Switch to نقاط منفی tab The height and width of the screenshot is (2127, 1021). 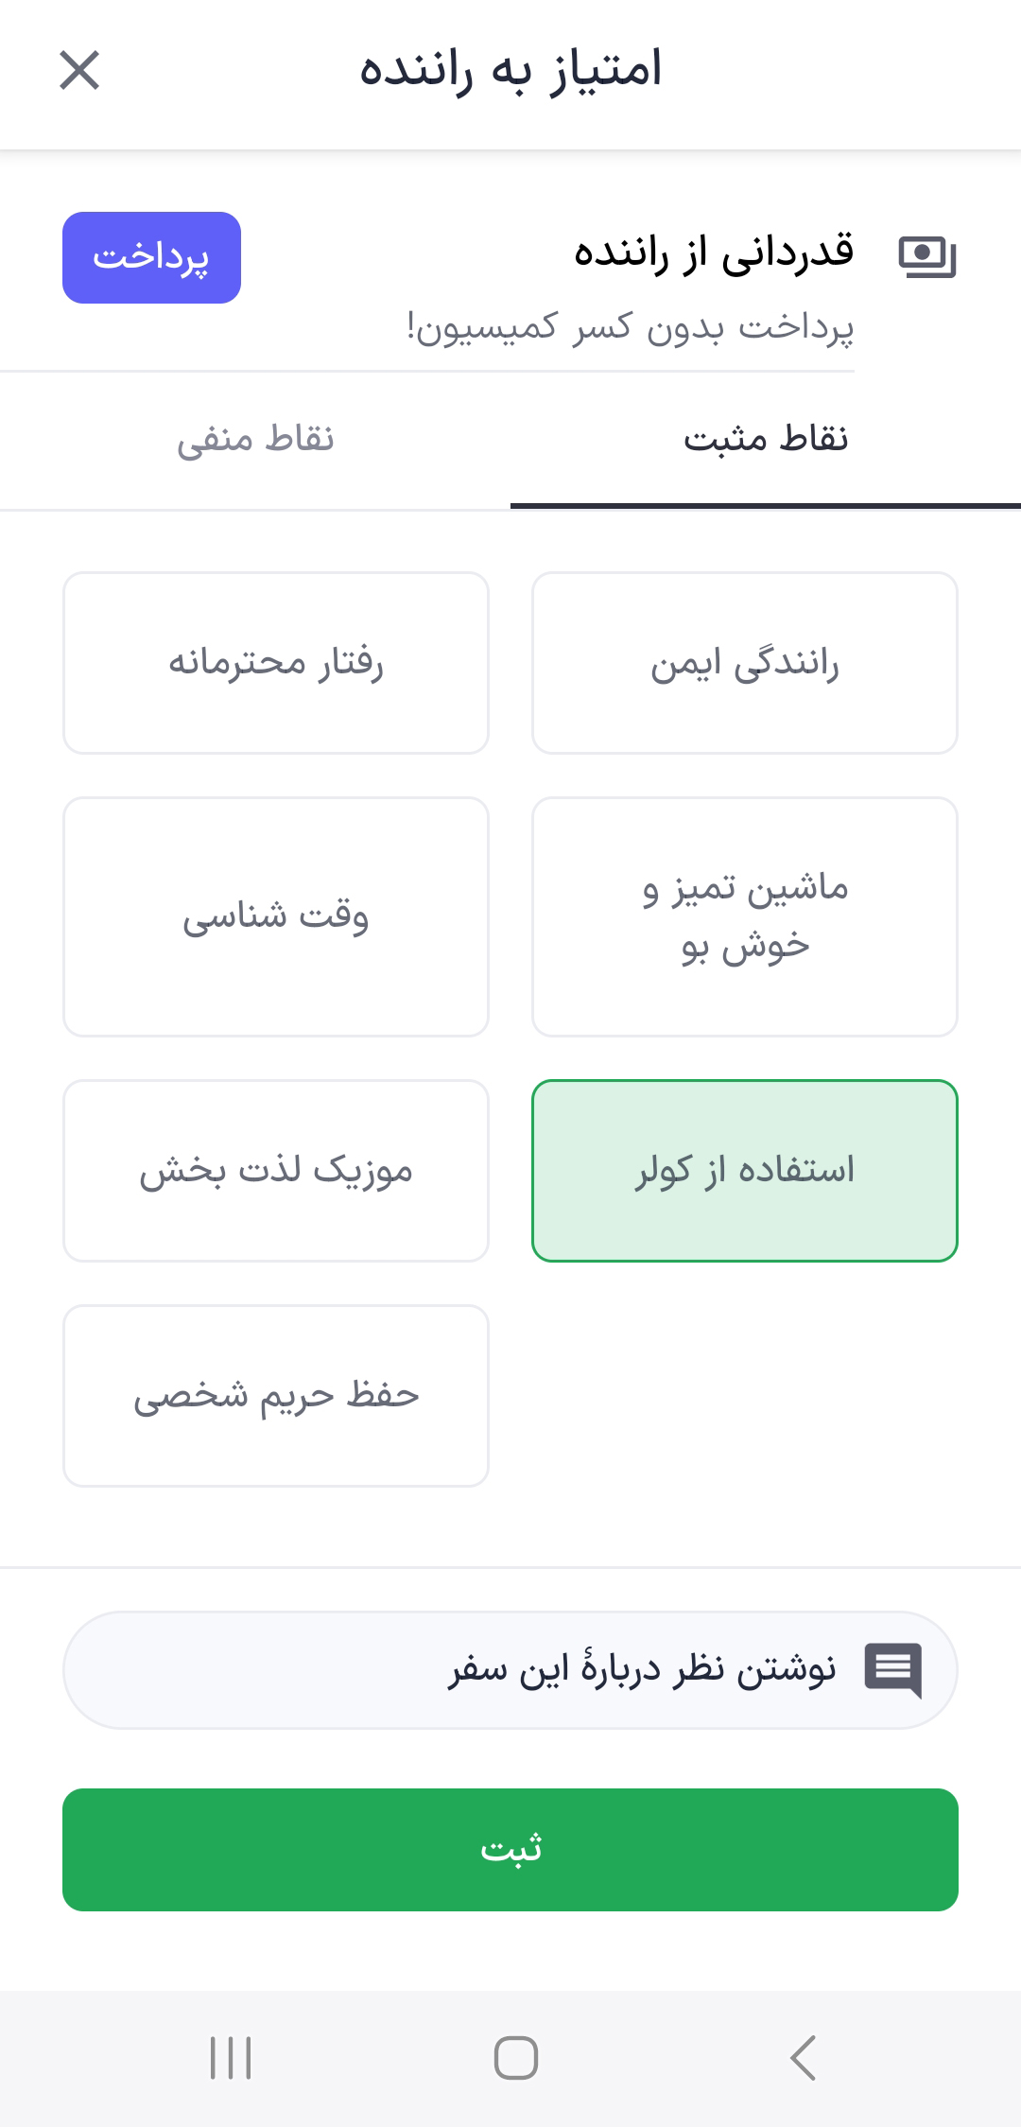pos(255,440)
